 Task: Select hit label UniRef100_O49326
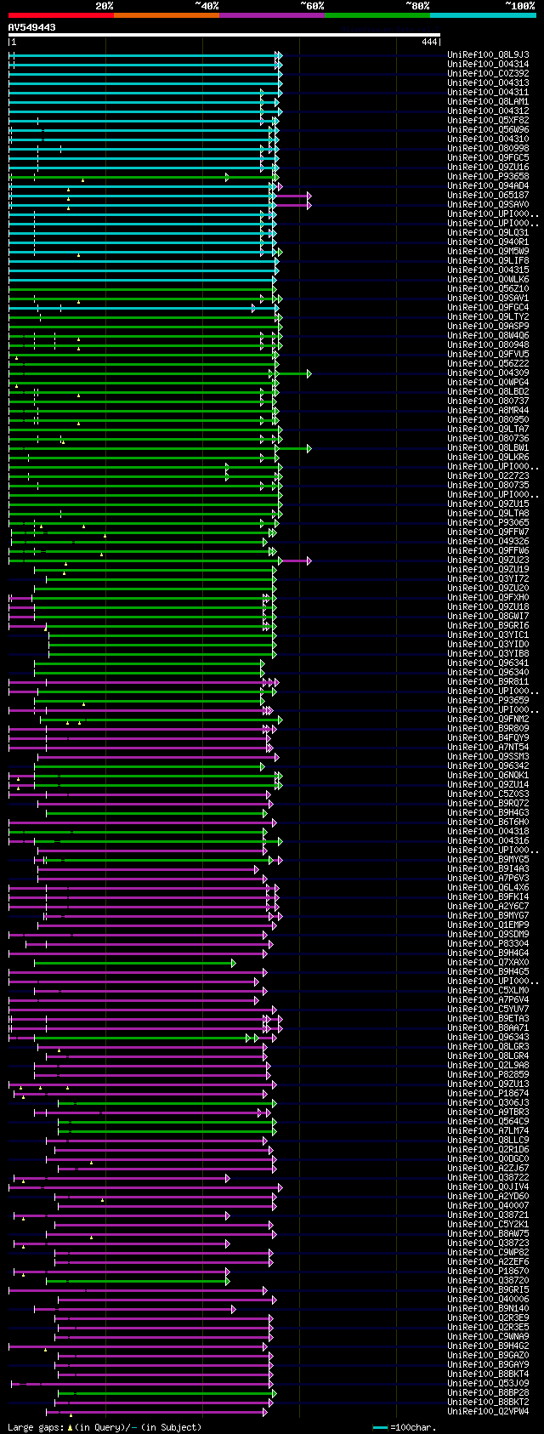488,542
